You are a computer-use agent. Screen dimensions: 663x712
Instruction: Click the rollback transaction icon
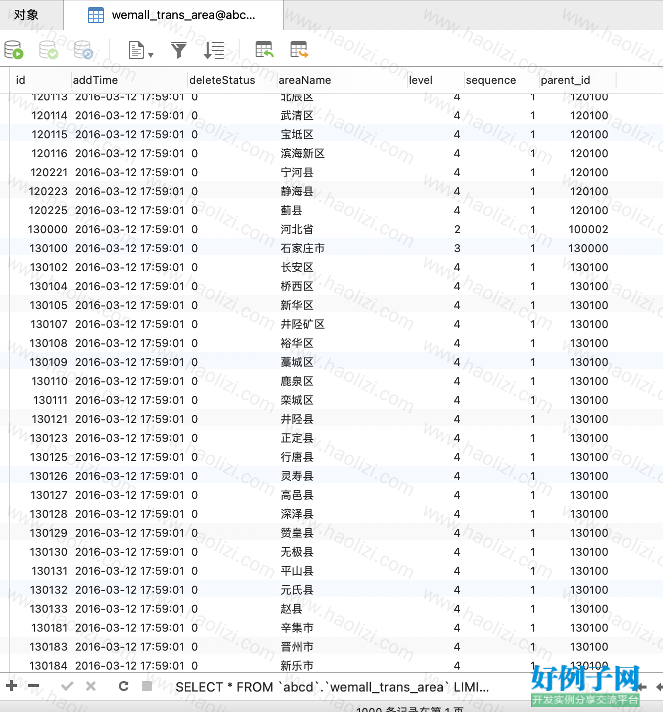point(83,50)
